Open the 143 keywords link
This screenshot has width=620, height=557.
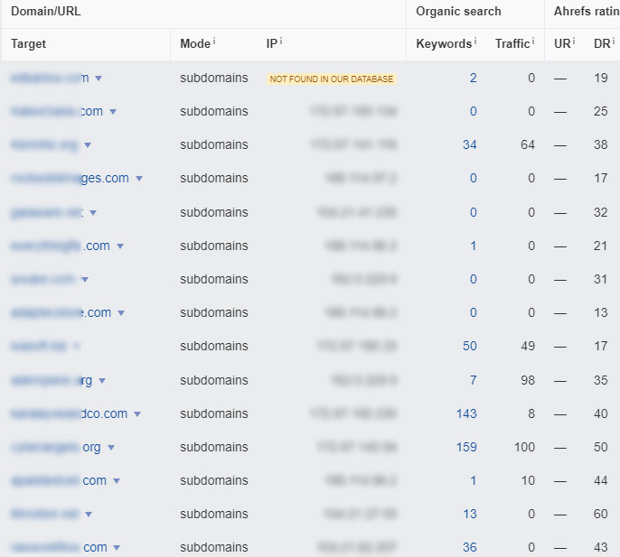point(466,413)
